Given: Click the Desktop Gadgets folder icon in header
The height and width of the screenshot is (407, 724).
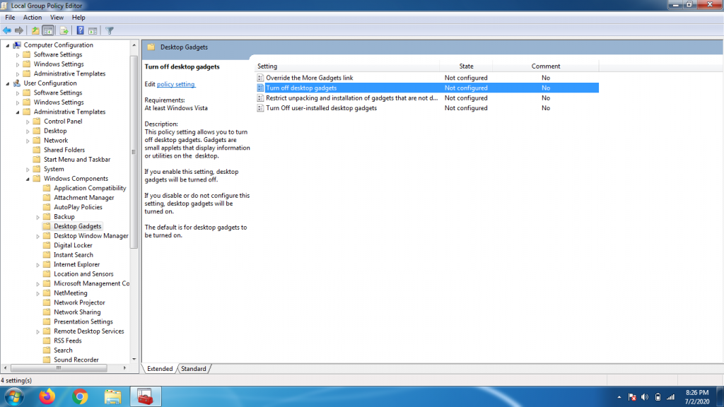Looking at the screenshot, I should pyautogui.click(x=151, y=47).
